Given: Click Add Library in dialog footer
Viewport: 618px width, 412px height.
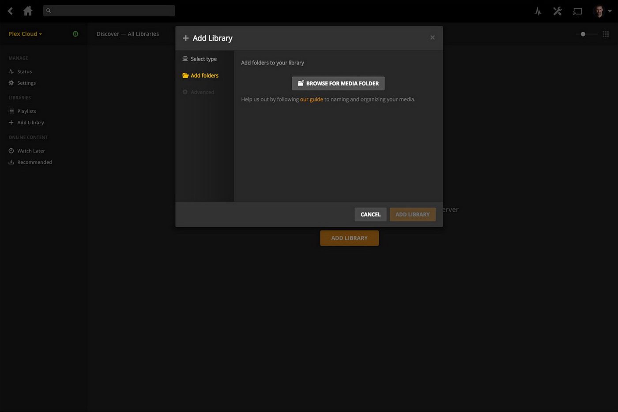Looking at the screenshot, I should 413,214.
